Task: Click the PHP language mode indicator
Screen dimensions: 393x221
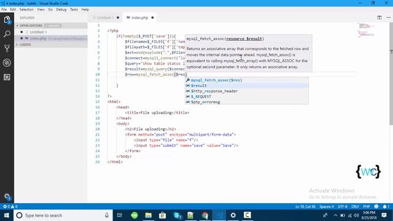Action: [366, 206]
